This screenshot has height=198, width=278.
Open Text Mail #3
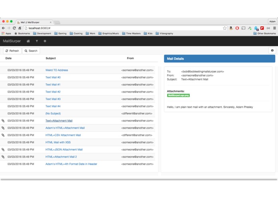(x=53, y=99)
